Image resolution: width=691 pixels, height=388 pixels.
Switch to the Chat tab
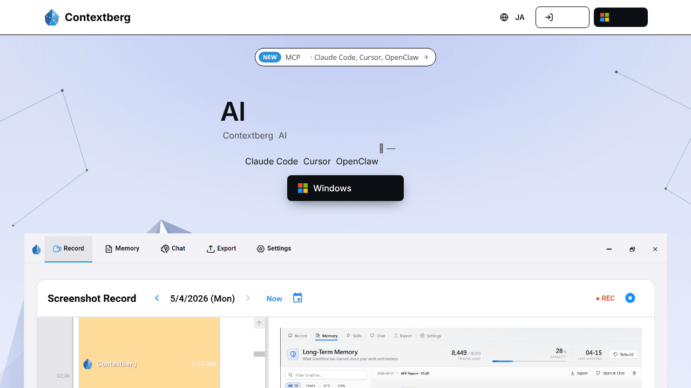point(173,249)
